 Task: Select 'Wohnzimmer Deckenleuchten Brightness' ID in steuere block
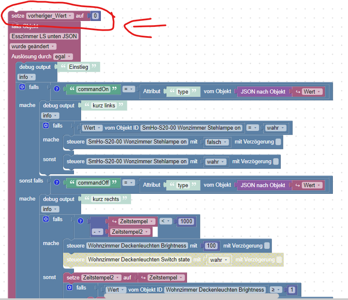(137, 245)
